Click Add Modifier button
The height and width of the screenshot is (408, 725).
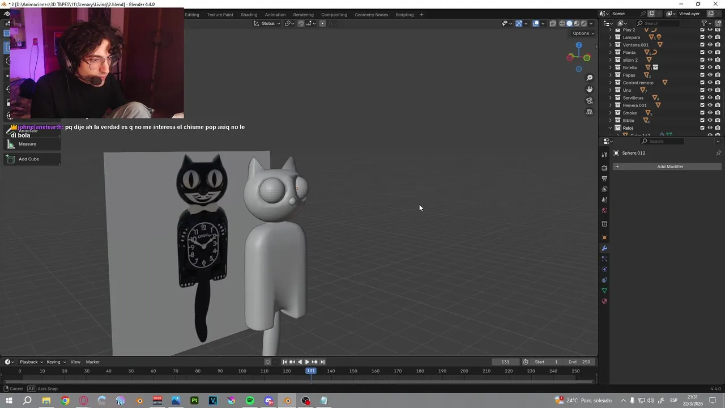pyautogui.click(x=667, y=167)
